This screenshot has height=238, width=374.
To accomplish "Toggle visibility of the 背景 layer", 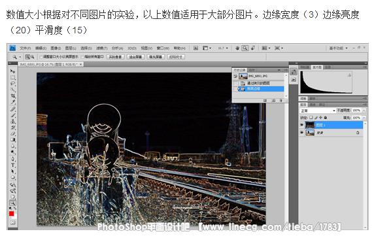I will [302, 133].
